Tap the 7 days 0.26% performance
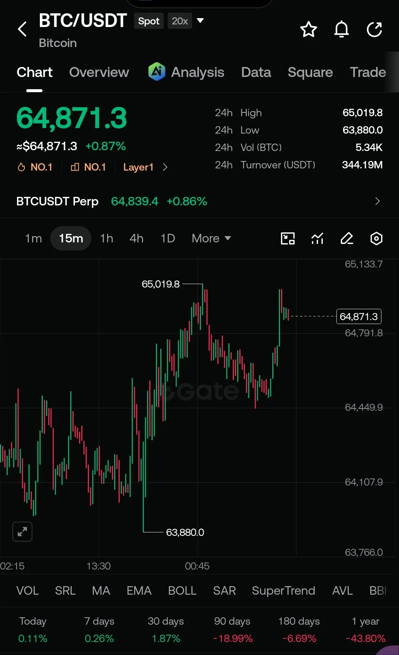 [99, 629]
